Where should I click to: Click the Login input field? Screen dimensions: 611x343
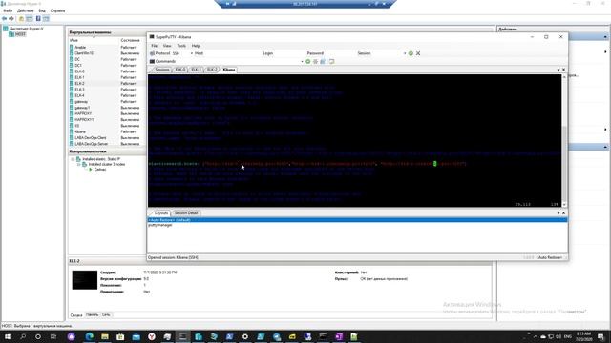289,53
